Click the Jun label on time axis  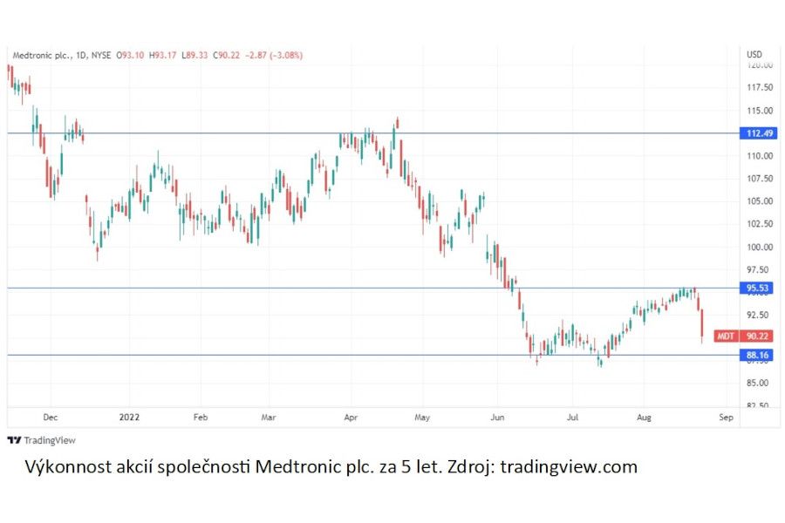click(497, 418)
